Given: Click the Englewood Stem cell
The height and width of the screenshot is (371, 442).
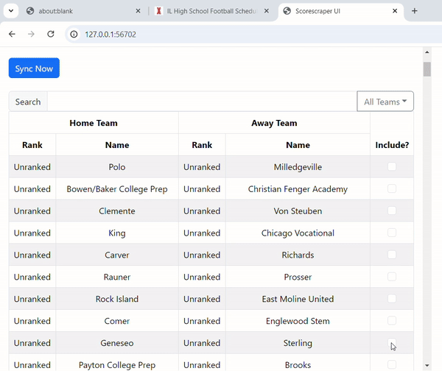Looking at the screenshot, I should pos(298,320).
